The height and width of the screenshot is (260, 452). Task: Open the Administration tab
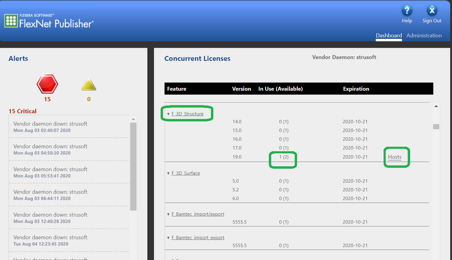coord(424,36)
